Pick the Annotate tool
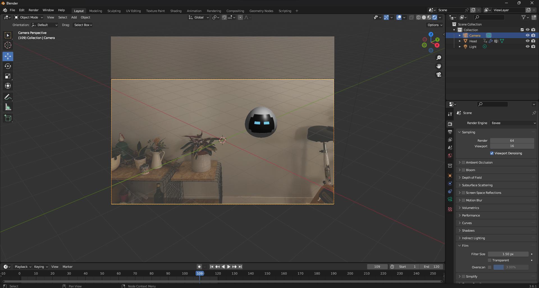 [x=8, y=97]
